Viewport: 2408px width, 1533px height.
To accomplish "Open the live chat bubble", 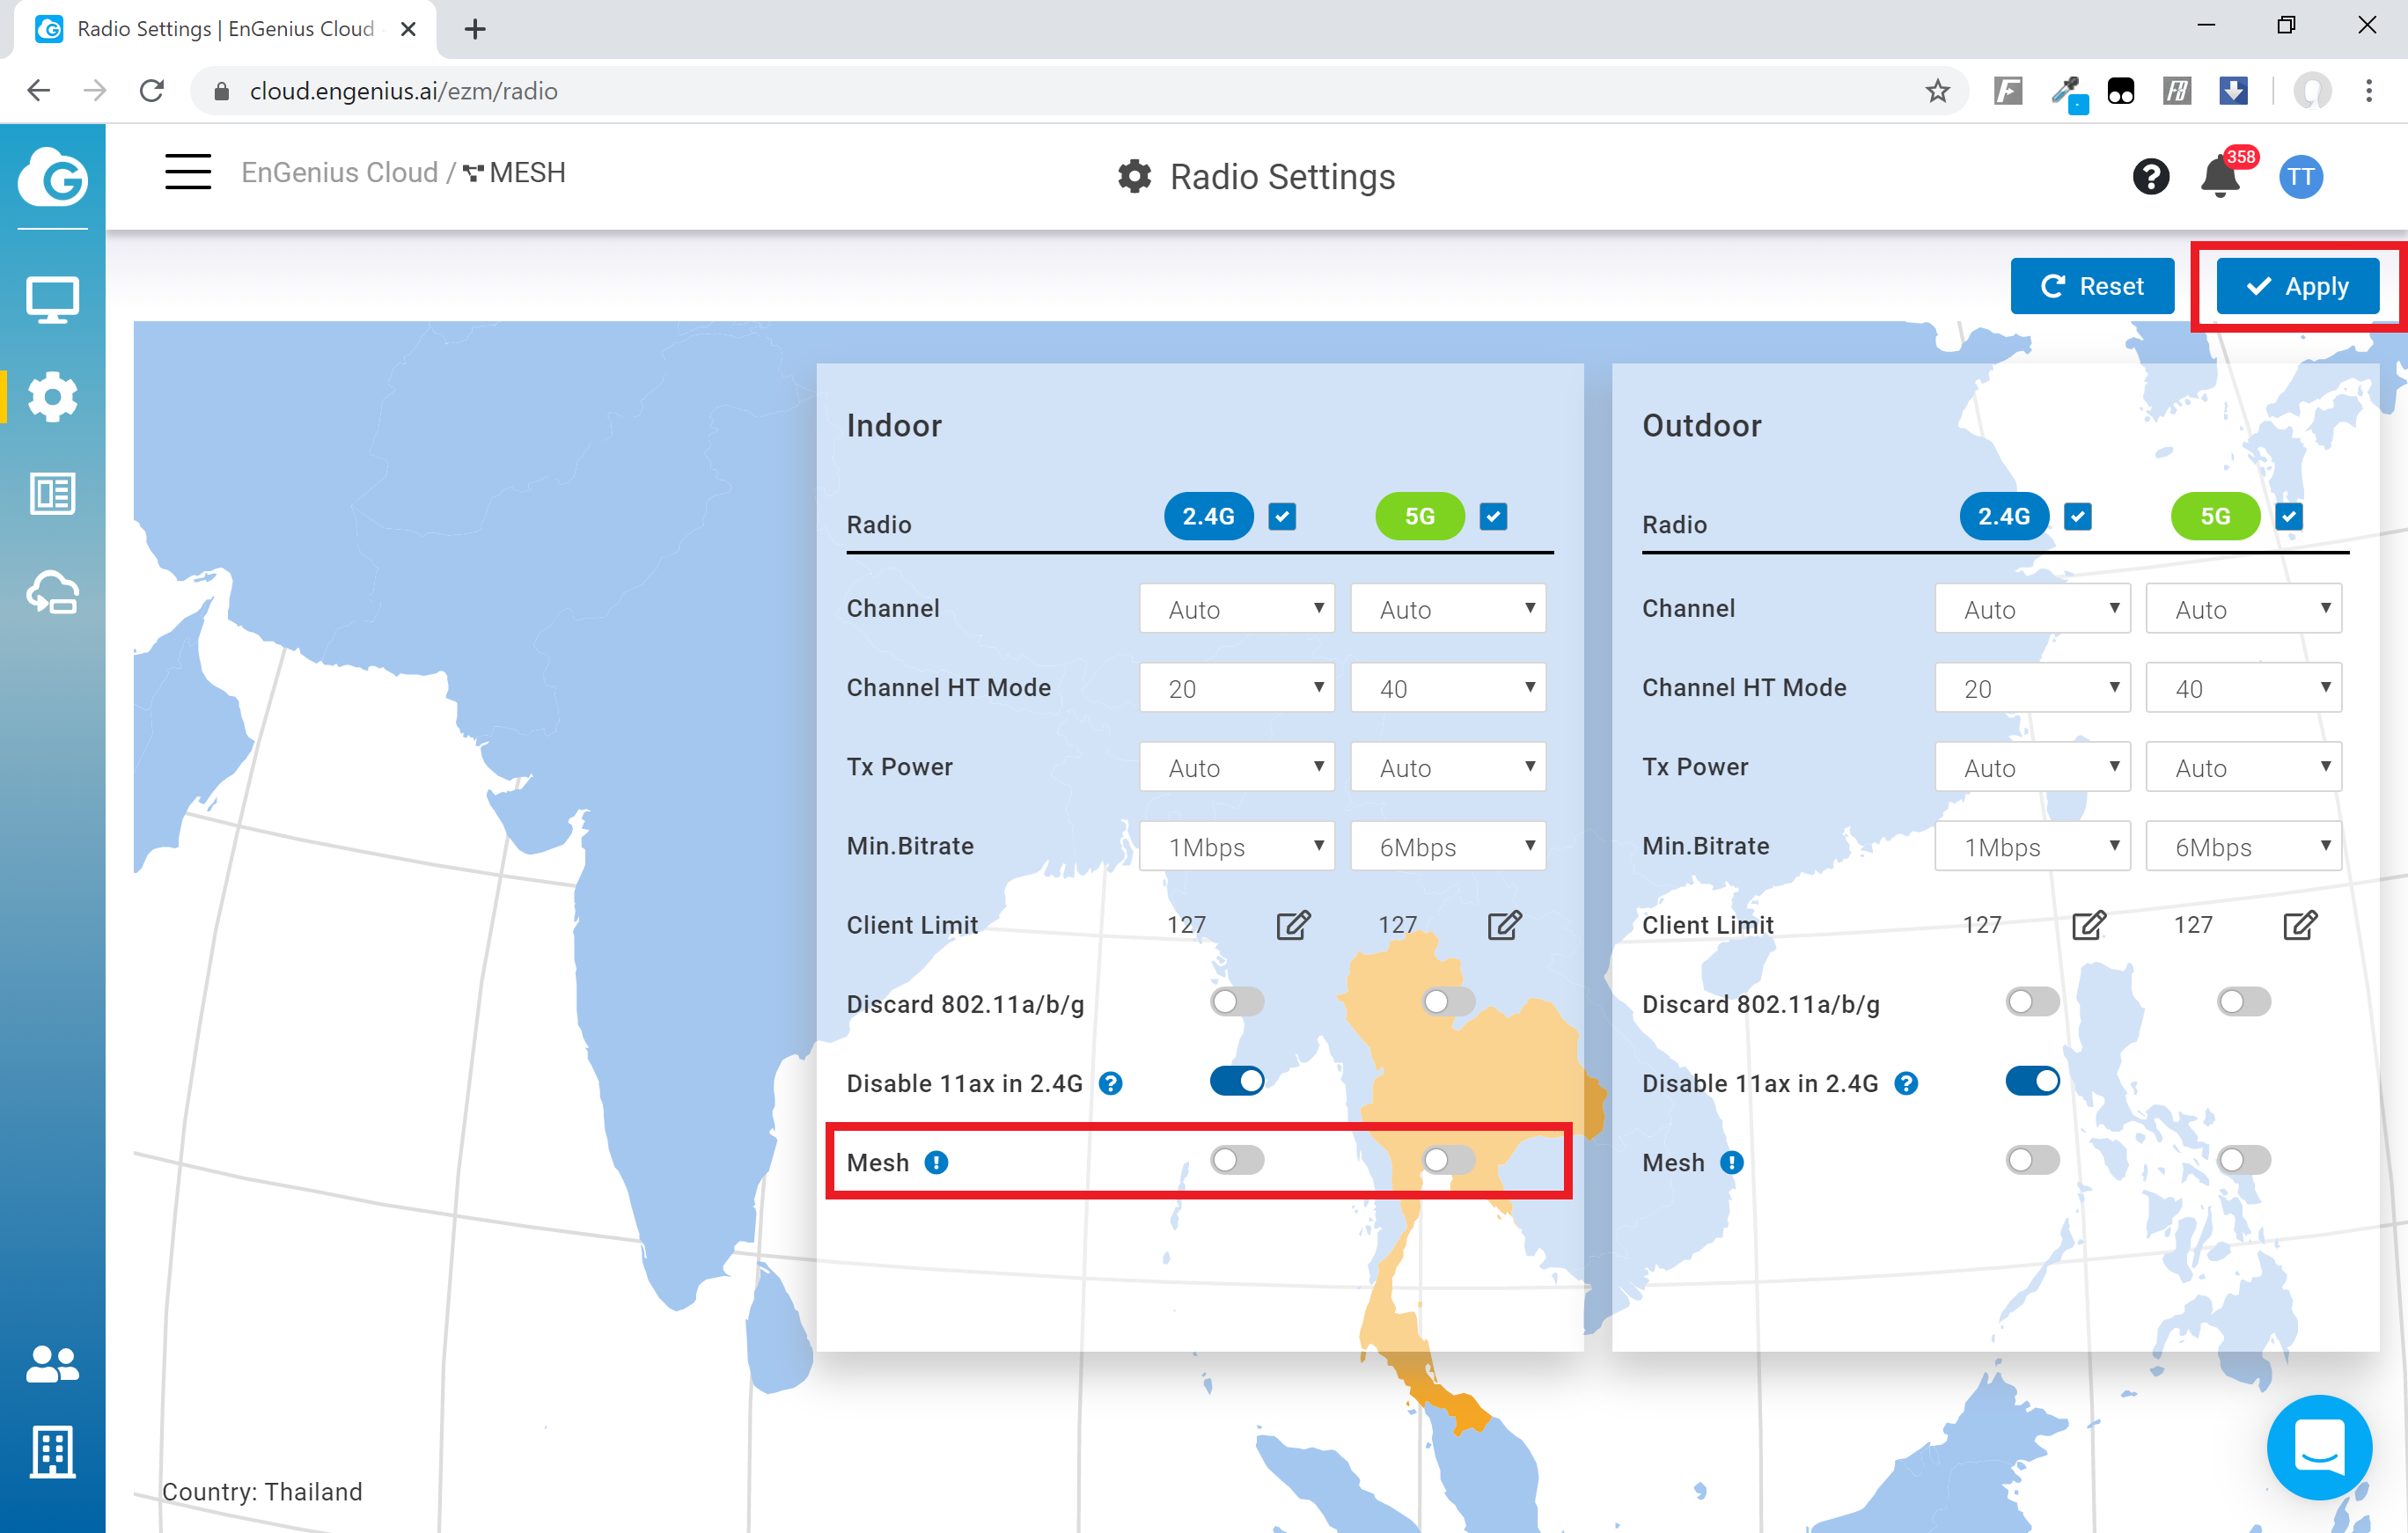I will (2318, 1446).
